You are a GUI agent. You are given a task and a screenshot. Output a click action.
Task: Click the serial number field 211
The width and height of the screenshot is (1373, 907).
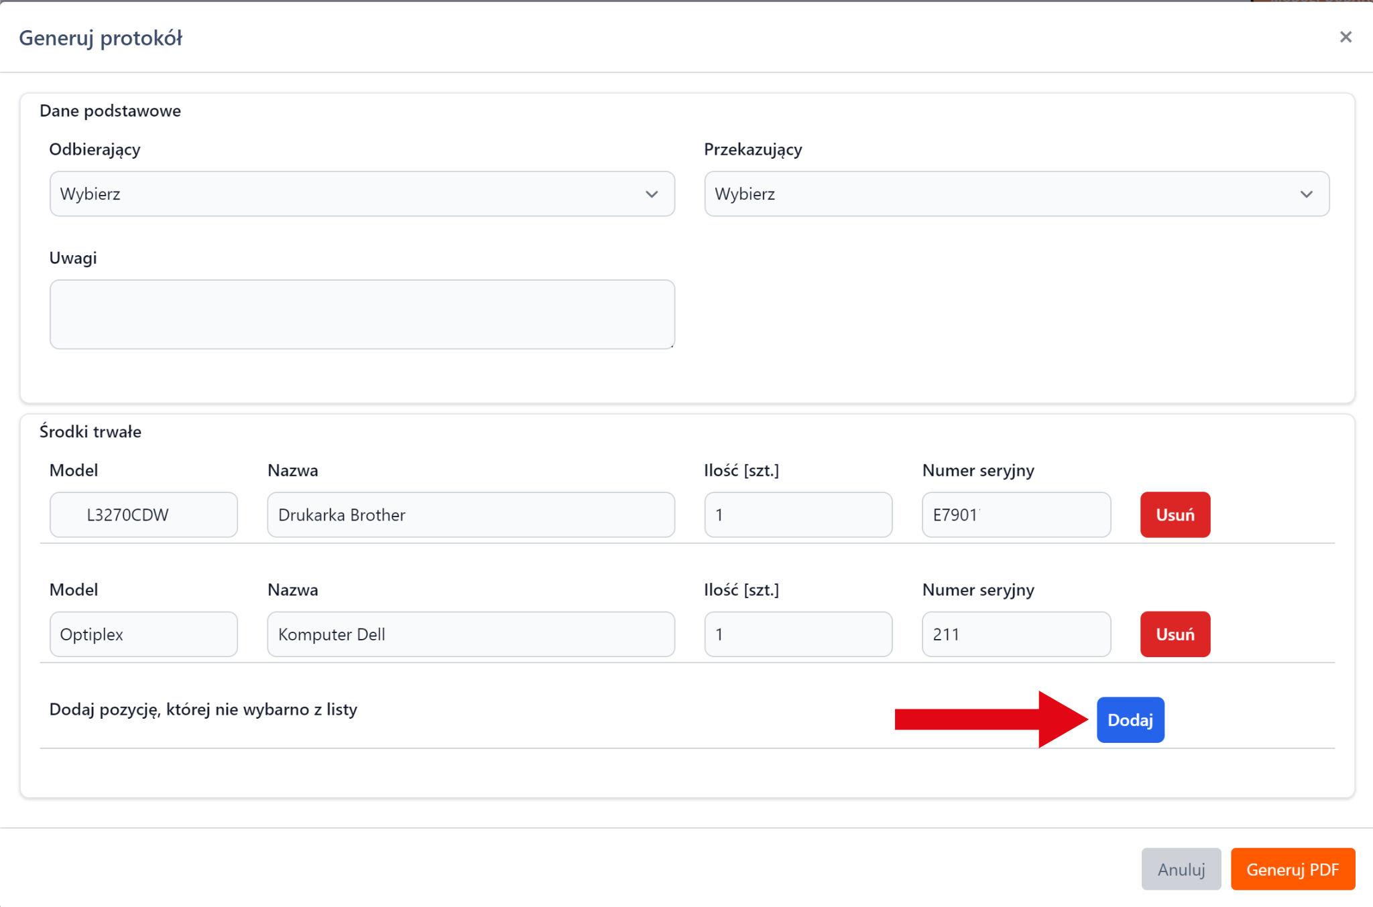point(1016,634)
